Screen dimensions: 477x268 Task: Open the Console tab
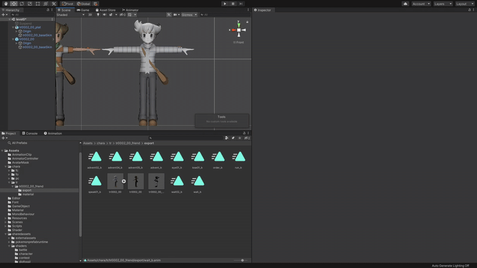click(x=30, y=133)
